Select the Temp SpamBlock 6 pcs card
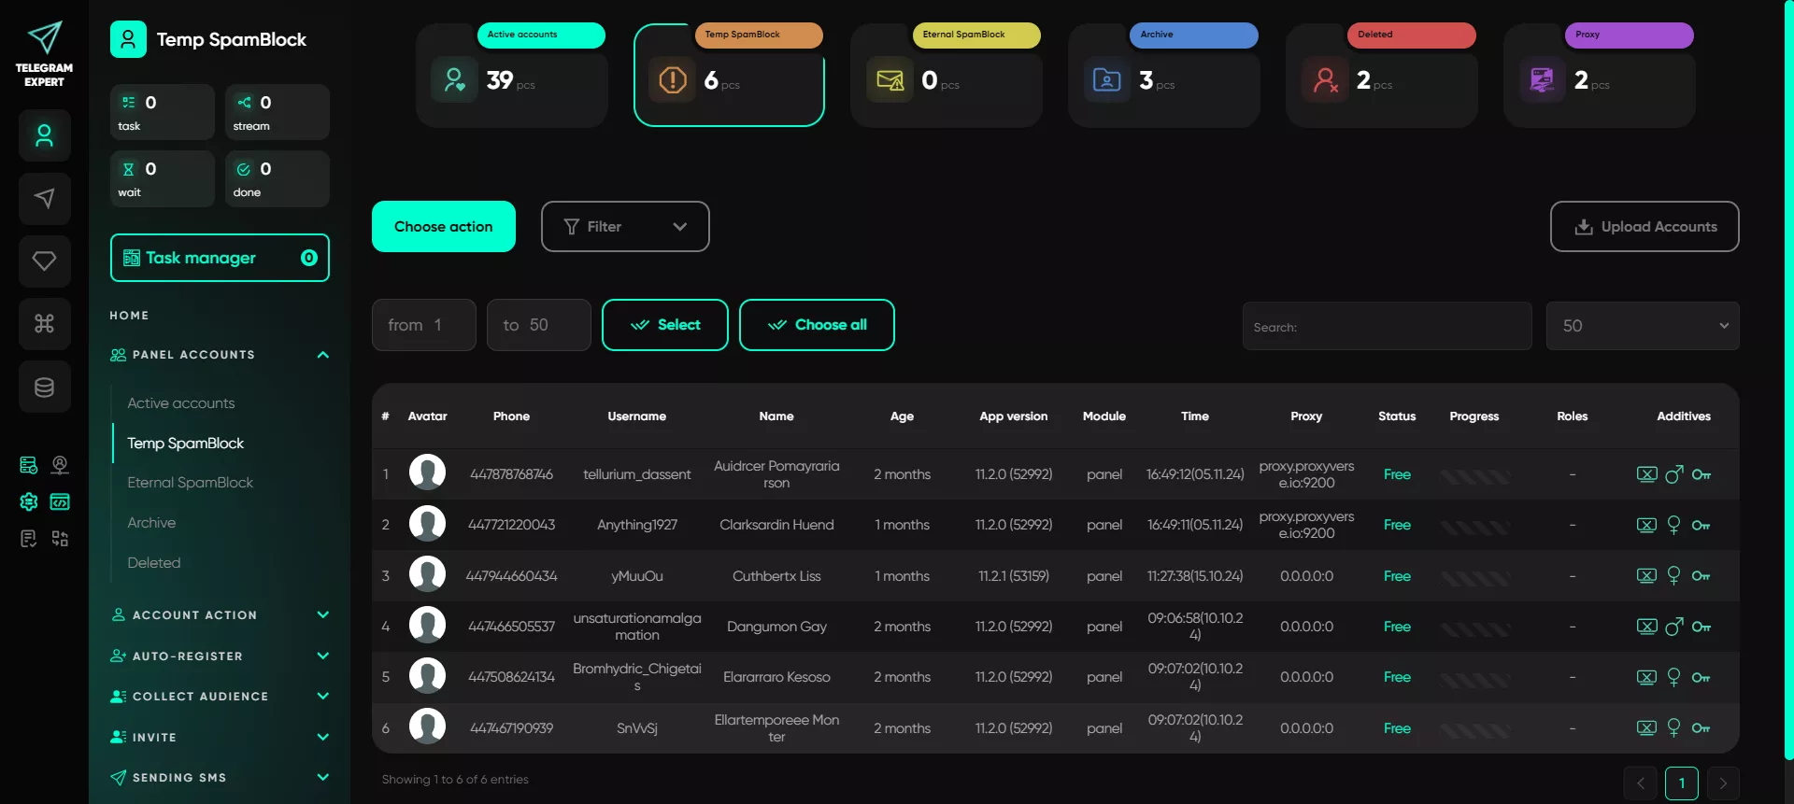Image resolution: width=1794 pixels, height=804 pixels. 729,76
